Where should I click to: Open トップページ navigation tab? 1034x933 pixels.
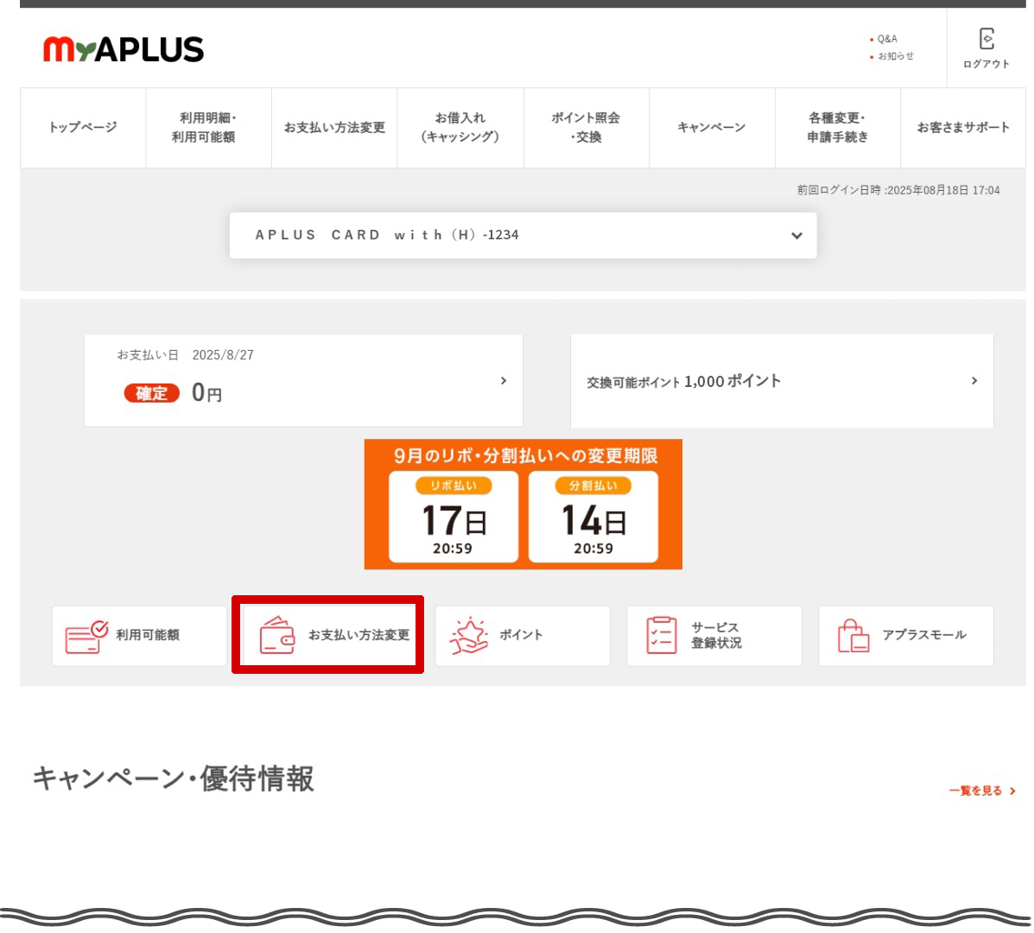[83, 128]
